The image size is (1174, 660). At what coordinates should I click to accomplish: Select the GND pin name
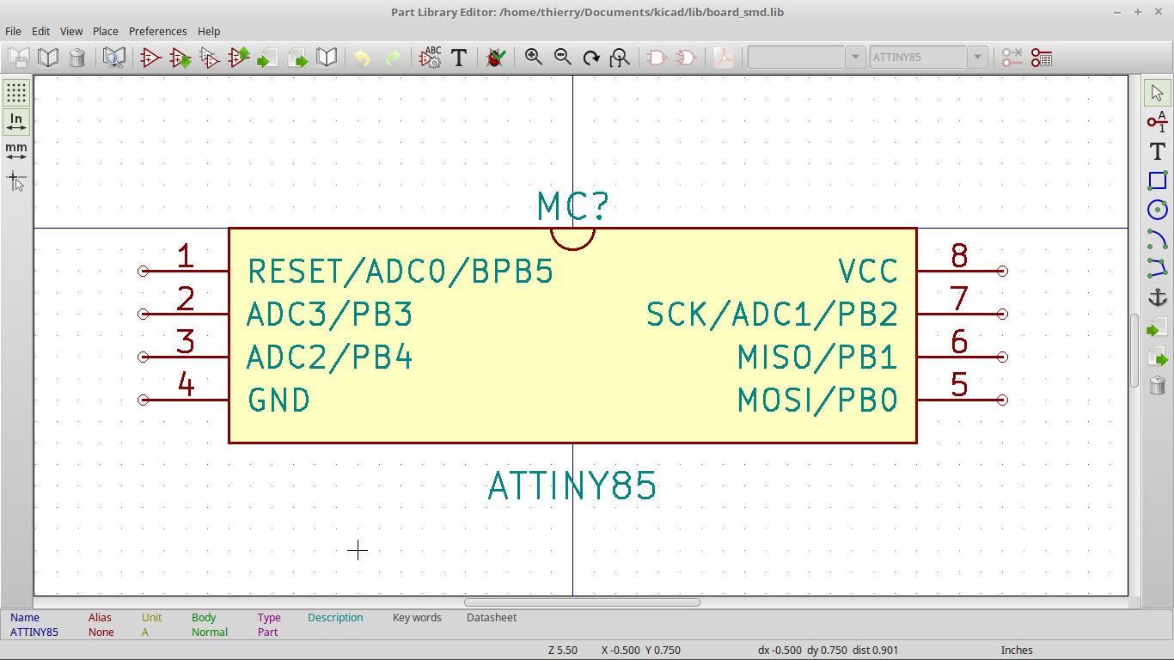coord(279,400)
